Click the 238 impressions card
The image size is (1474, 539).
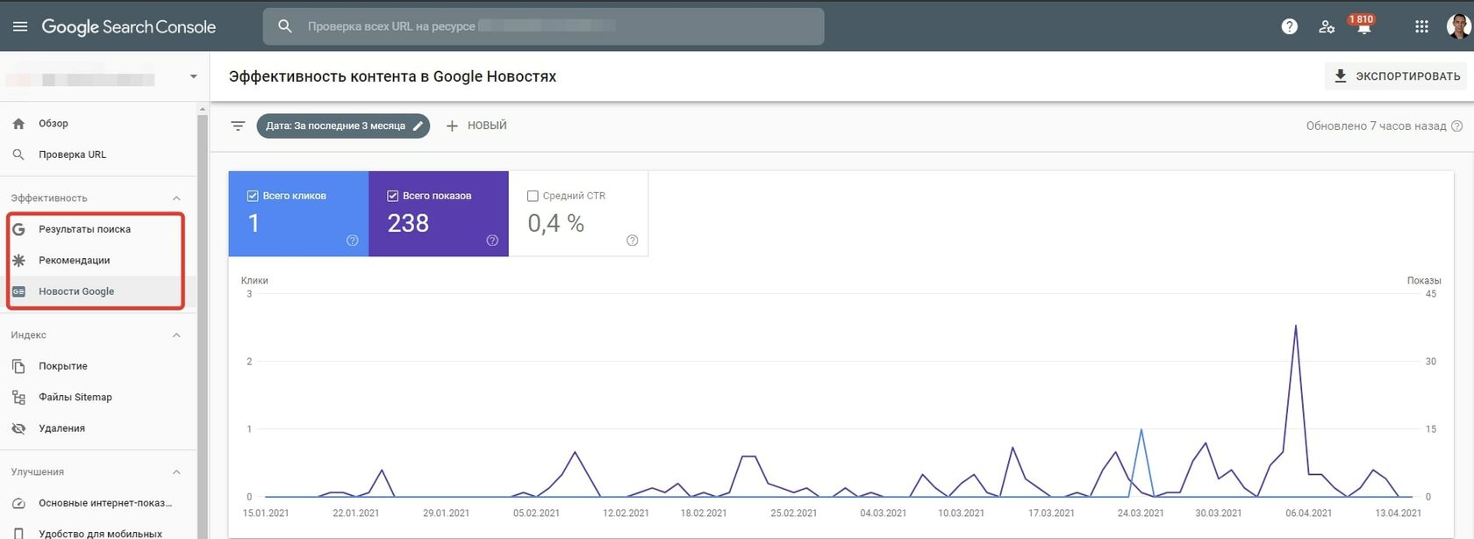pyautogui.click(x=439, y=213)
